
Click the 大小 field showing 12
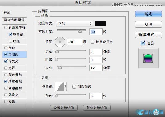96,68
